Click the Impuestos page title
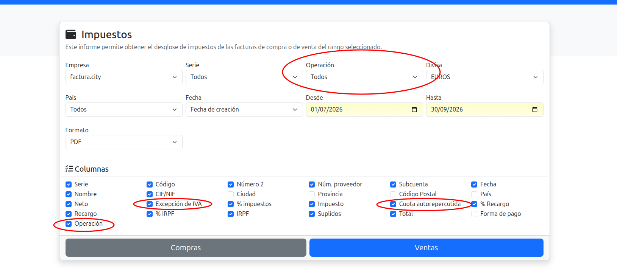The height and width of the screenshot is (276, 617). [x=106, y=35]
